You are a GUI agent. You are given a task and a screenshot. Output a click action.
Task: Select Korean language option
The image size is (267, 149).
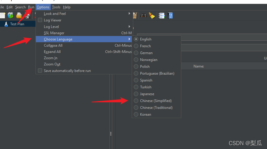(136, 115)
